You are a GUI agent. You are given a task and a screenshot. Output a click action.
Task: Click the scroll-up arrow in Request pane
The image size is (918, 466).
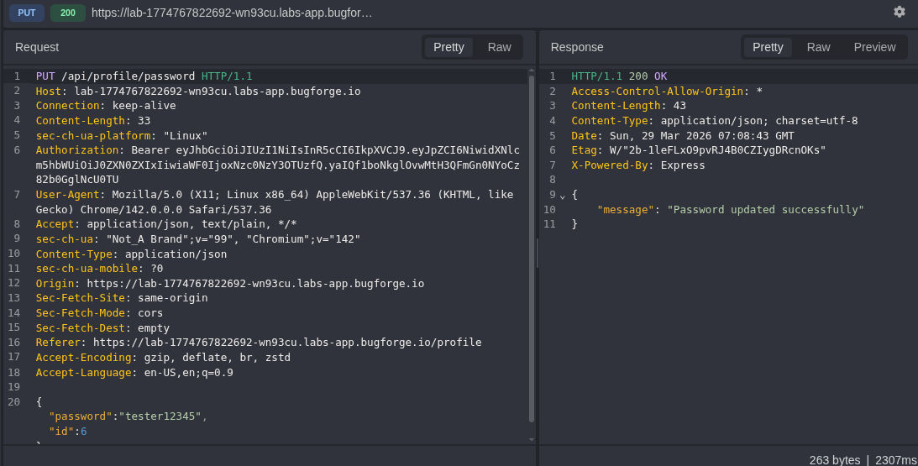point(531,71)
